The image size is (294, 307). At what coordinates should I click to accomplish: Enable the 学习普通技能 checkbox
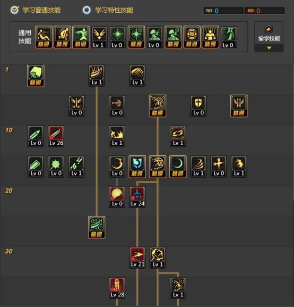(x=15, y=10)
